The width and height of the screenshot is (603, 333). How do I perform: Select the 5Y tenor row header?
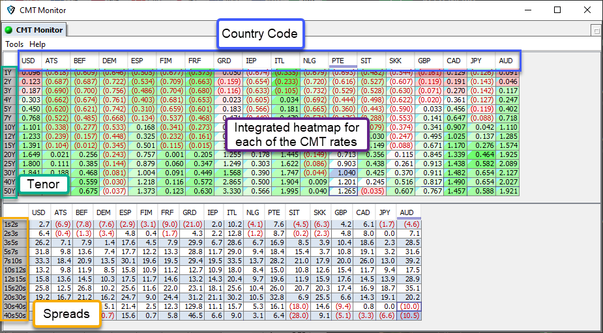[x=10, y=109]
